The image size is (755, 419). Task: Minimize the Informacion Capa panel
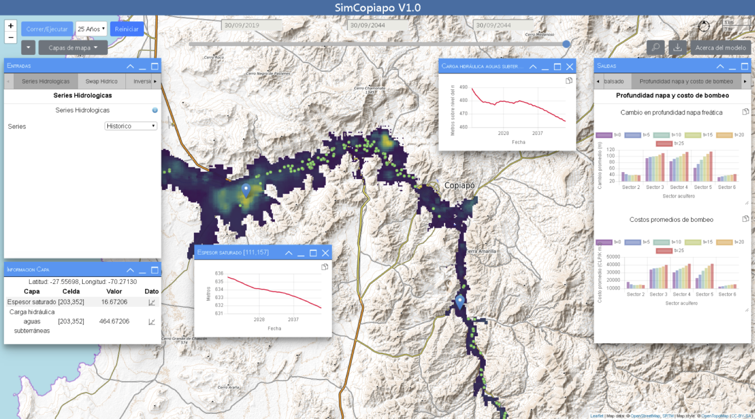point(142,270)
